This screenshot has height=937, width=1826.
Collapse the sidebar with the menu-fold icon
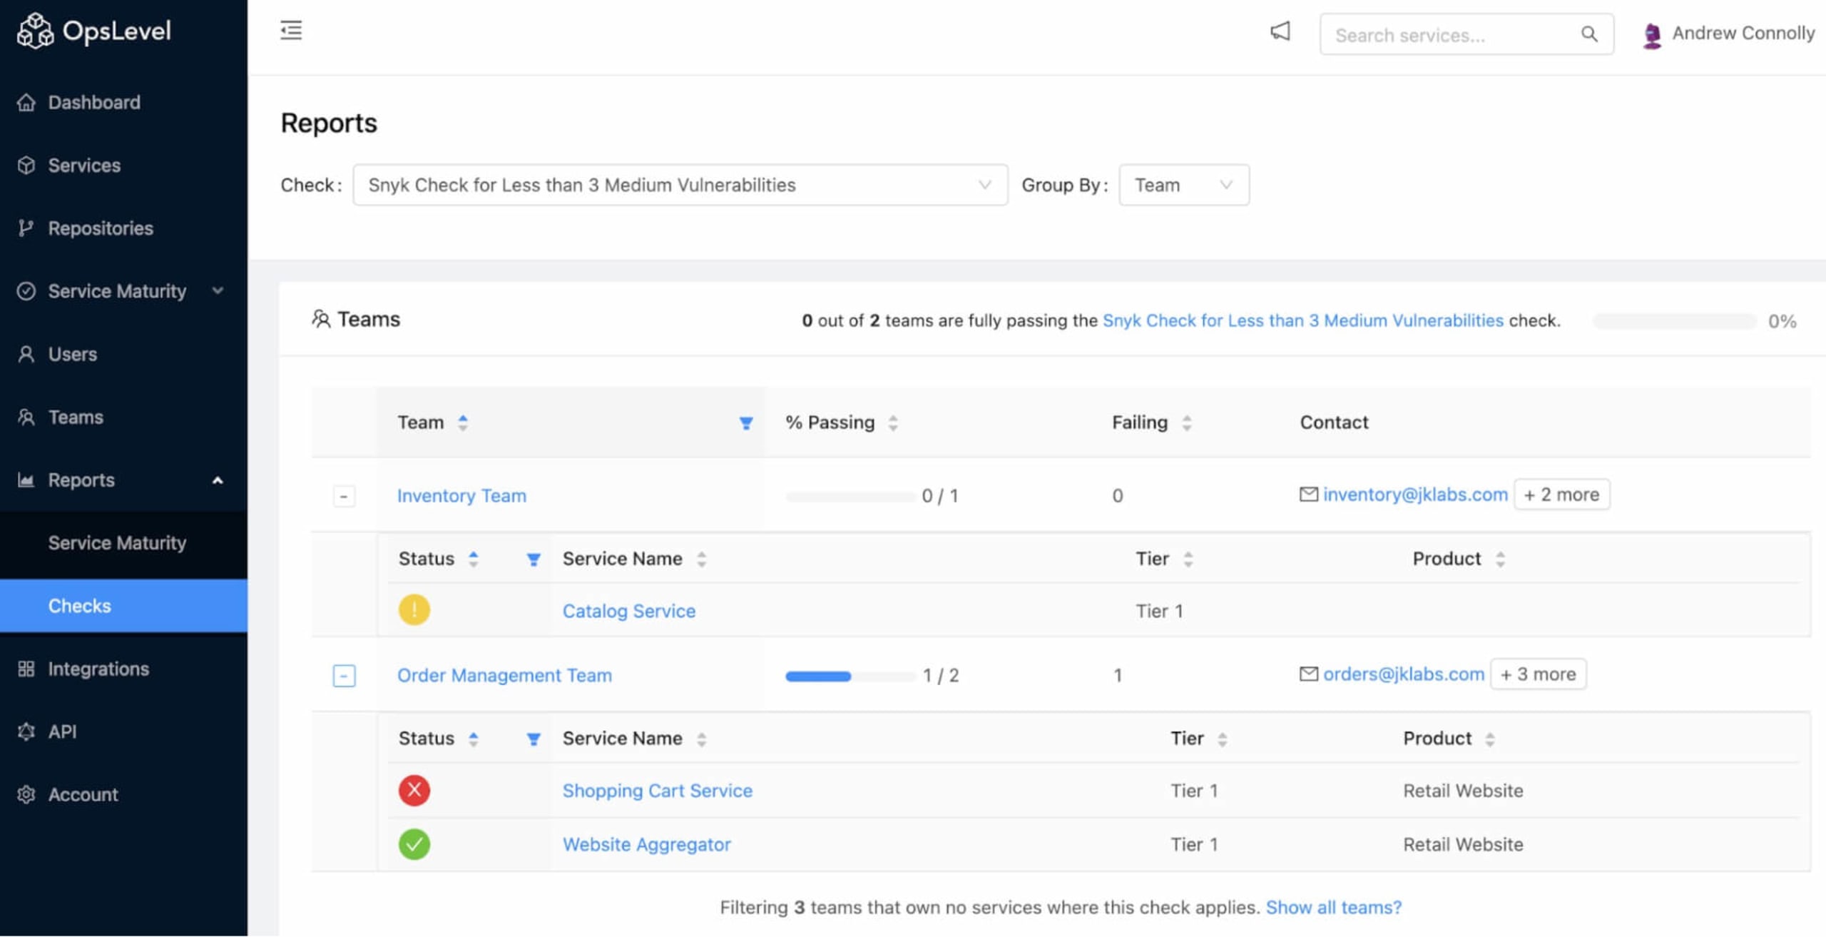pyautogui.click(x=291, y=31)
